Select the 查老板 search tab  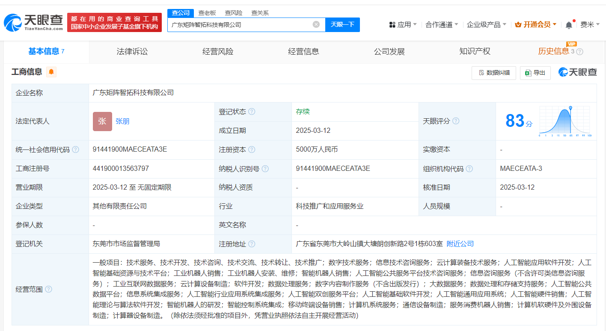(207, 13)
